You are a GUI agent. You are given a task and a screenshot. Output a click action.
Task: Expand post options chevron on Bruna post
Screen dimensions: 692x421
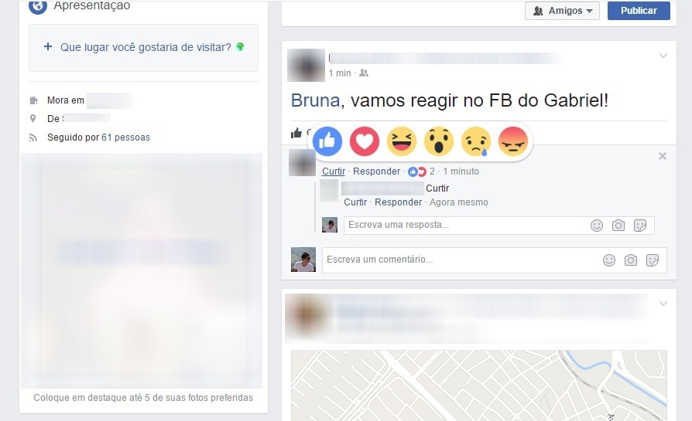click(663, 56)
